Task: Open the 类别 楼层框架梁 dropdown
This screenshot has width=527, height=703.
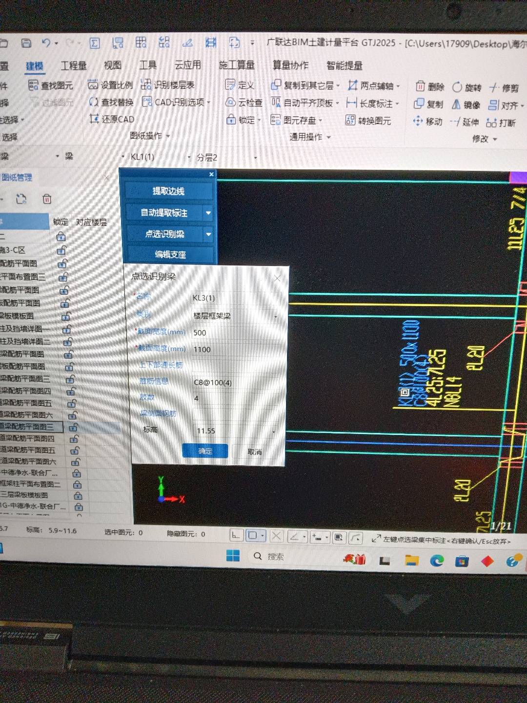Action: (276, 317)
